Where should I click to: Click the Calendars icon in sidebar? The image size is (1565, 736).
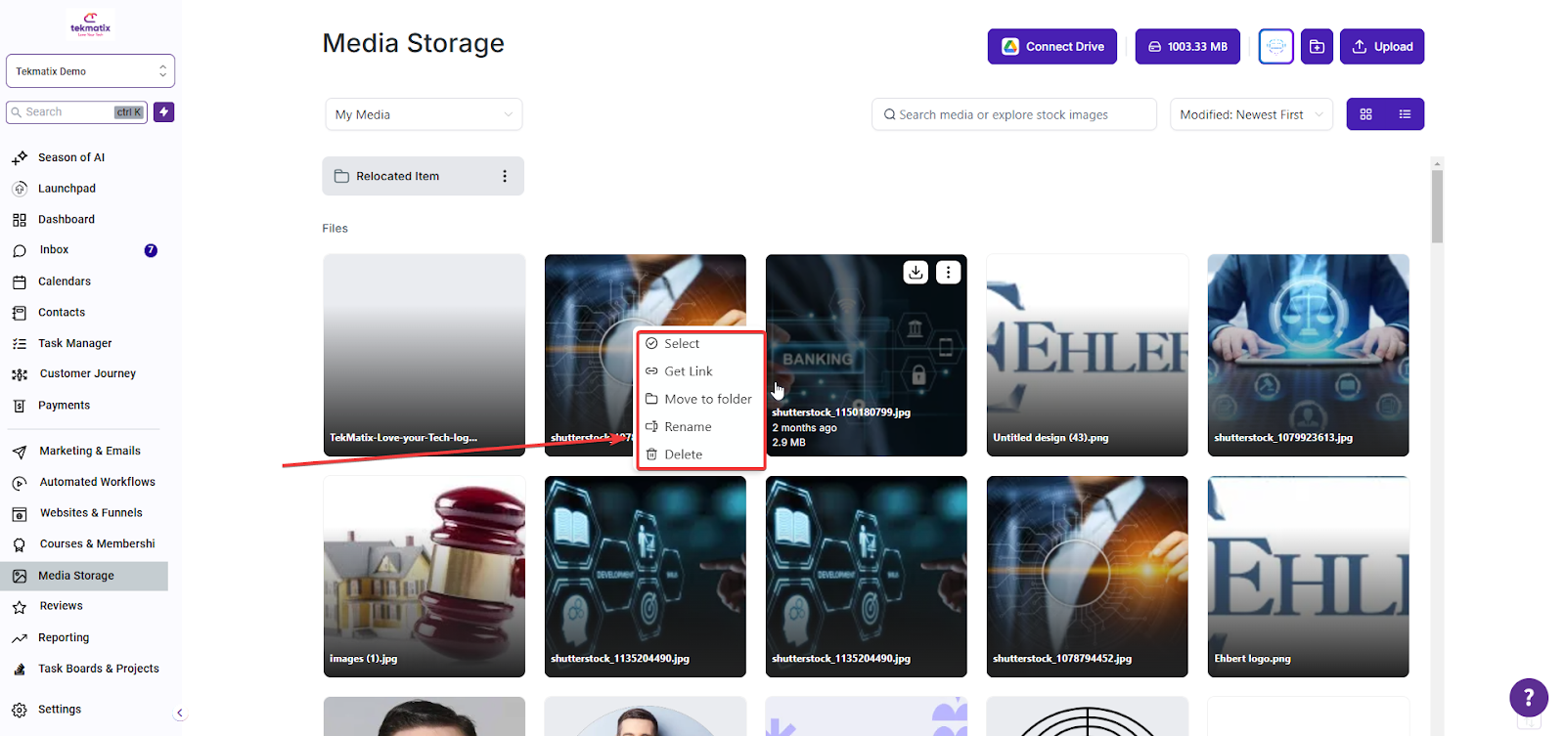[x=20, y=281]
